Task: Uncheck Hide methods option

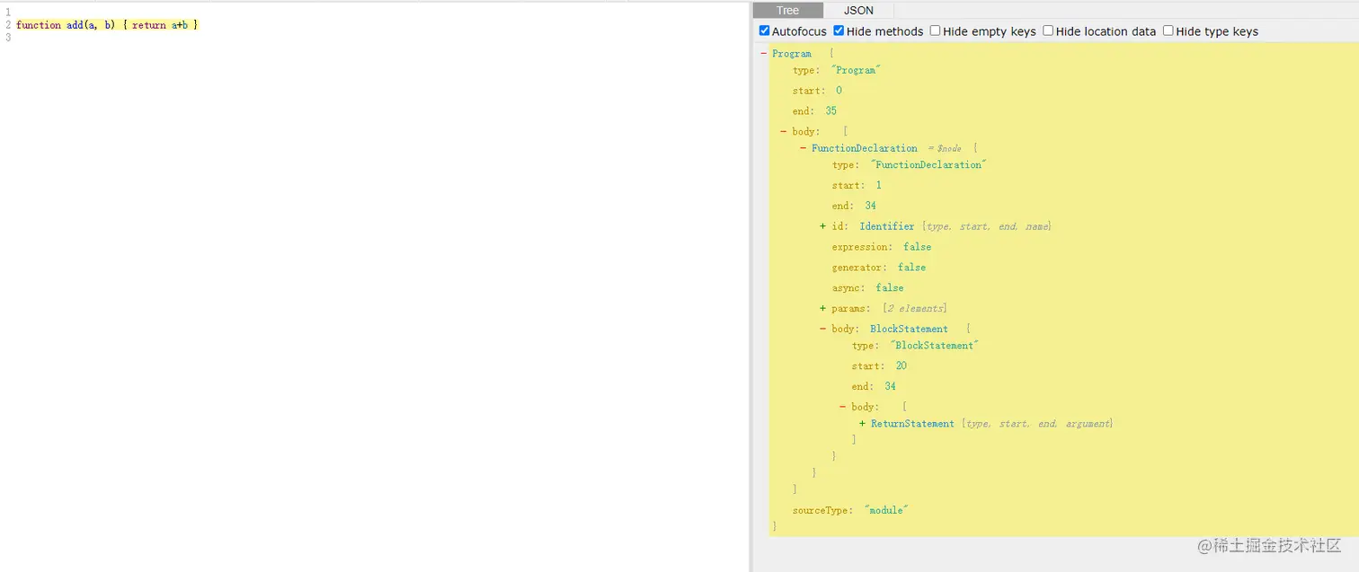Action: 839,31
